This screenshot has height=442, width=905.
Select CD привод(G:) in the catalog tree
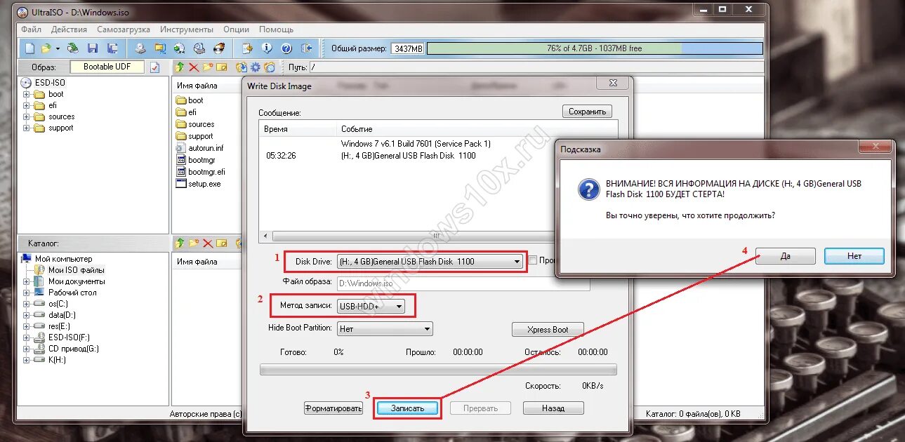74,349
